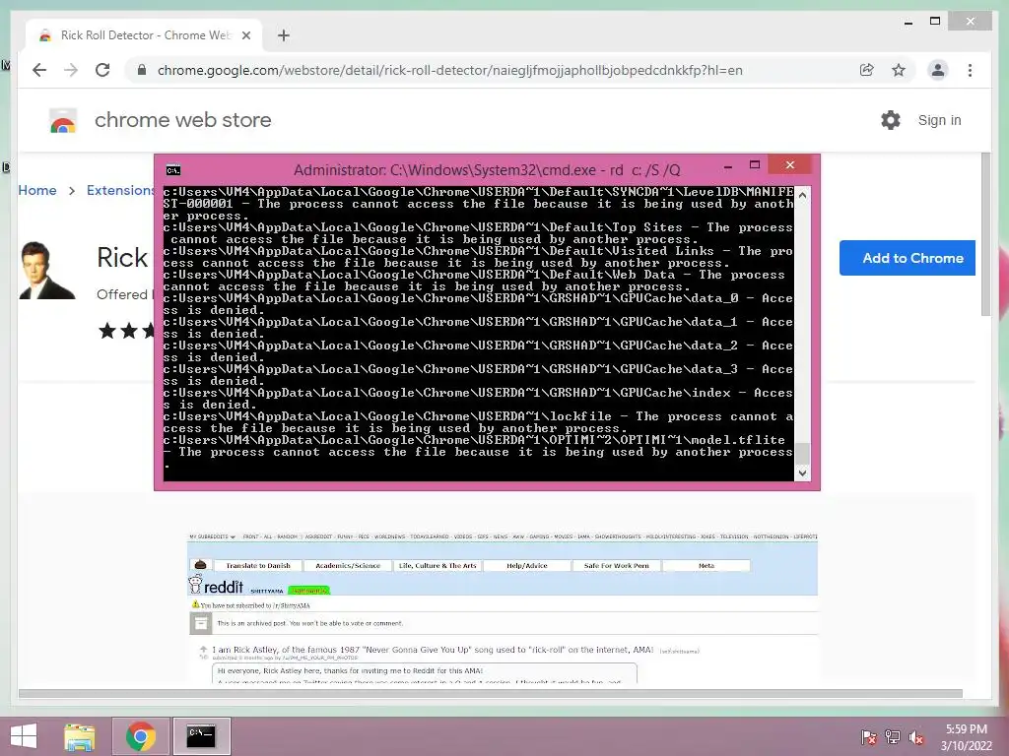The image size is (1009, 756).
Task: Click the page horizontal scrollbar
Action: (491, 694)
